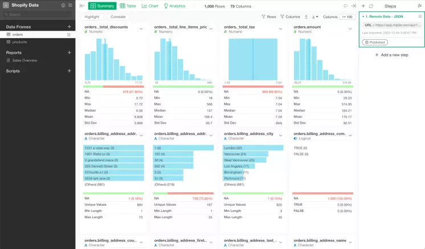Click into the sidebar Search field

tap(38, 14)
